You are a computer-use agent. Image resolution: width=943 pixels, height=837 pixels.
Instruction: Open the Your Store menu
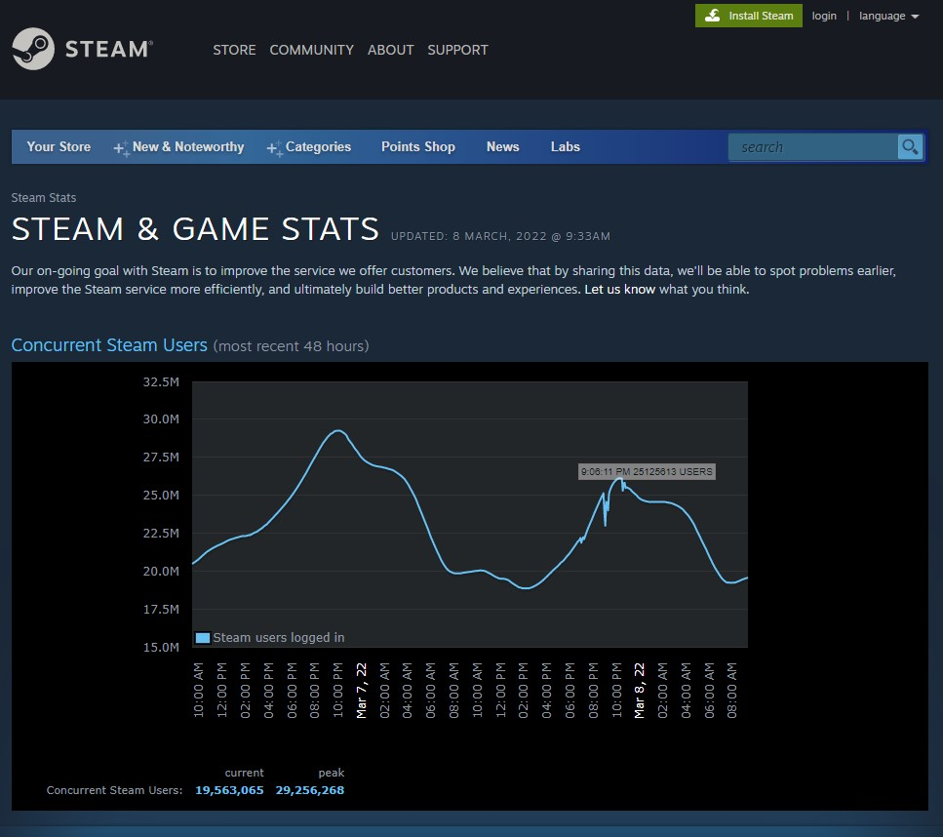click(59, 147)
